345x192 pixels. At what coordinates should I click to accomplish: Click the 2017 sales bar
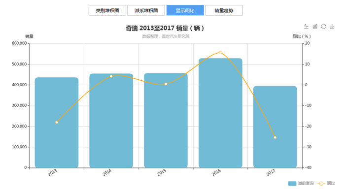coord(275,127)
